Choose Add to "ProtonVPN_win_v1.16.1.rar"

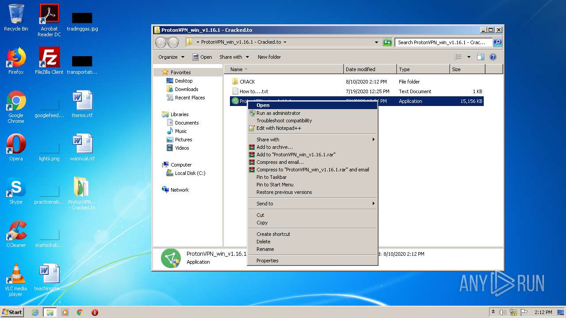pos(312,155)
